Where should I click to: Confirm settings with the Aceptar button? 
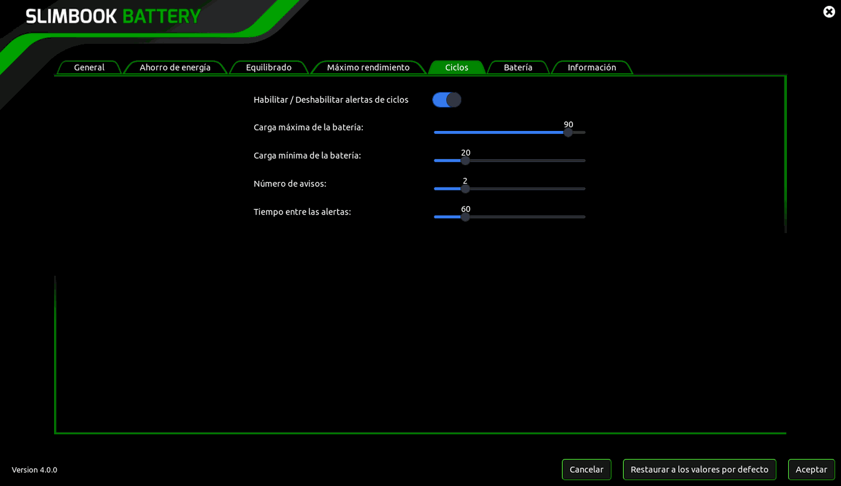(x=811, y=469)
